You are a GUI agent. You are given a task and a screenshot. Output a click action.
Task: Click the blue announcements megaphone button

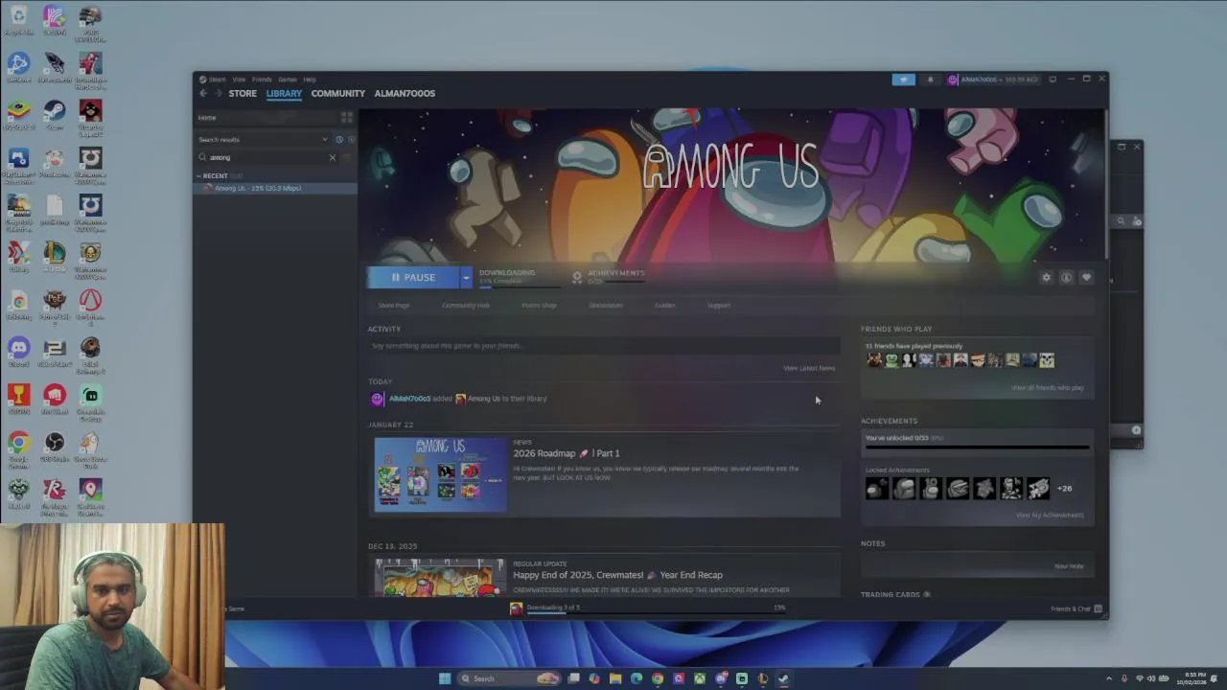pos(904,80)
